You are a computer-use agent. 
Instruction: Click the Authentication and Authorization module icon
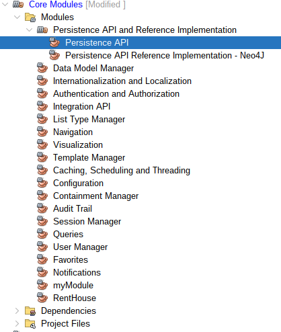point(42,93)
